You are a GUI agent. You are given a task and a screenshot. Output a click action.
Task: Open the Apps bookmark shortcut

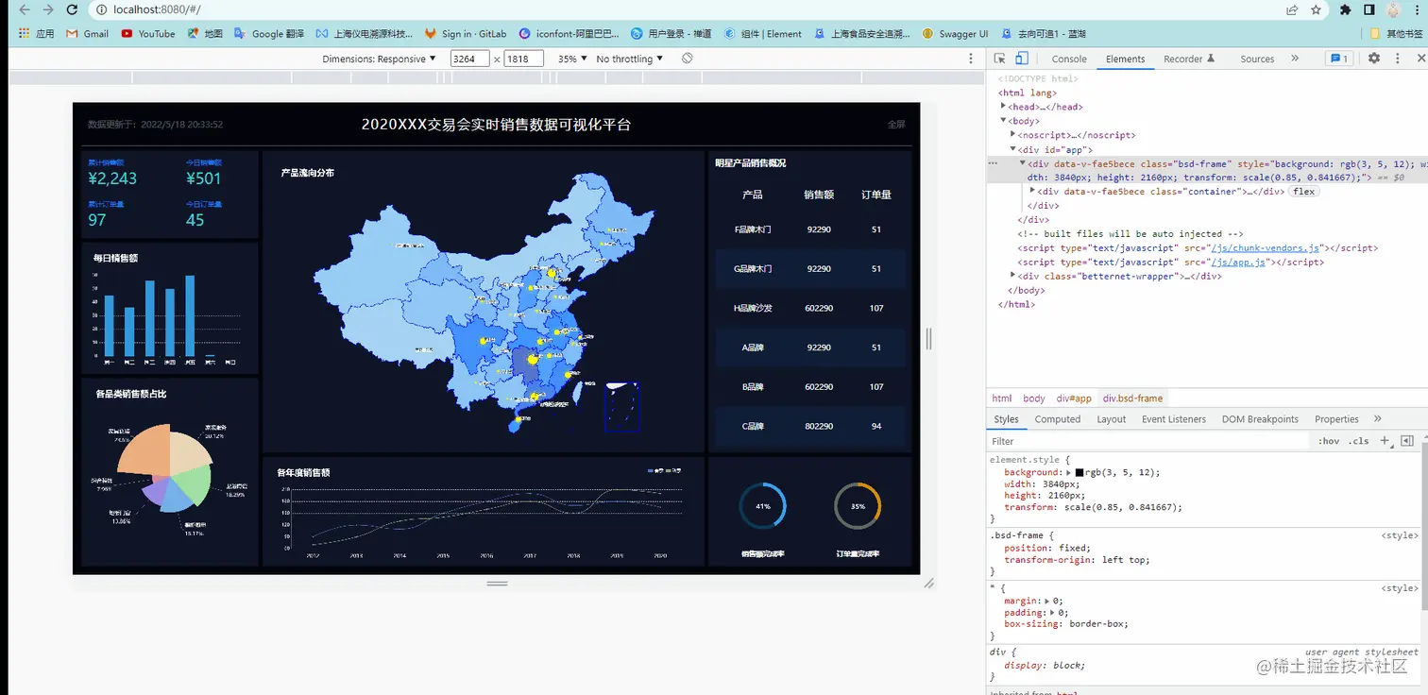pyautogui.click(x=37, y=34)
